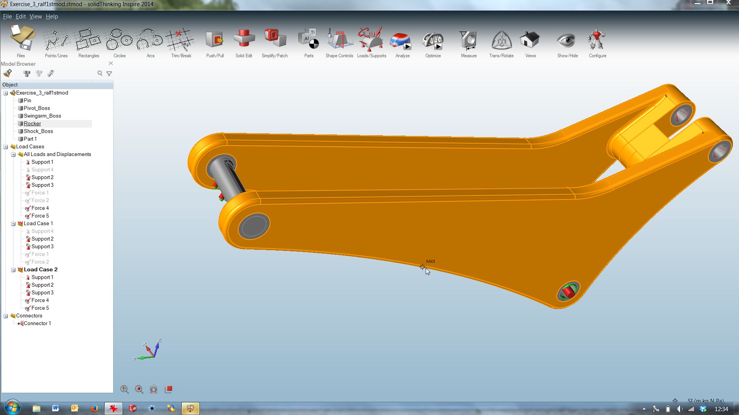Select the Shock_Boss part
739x415 pixels.
point(38,131)
